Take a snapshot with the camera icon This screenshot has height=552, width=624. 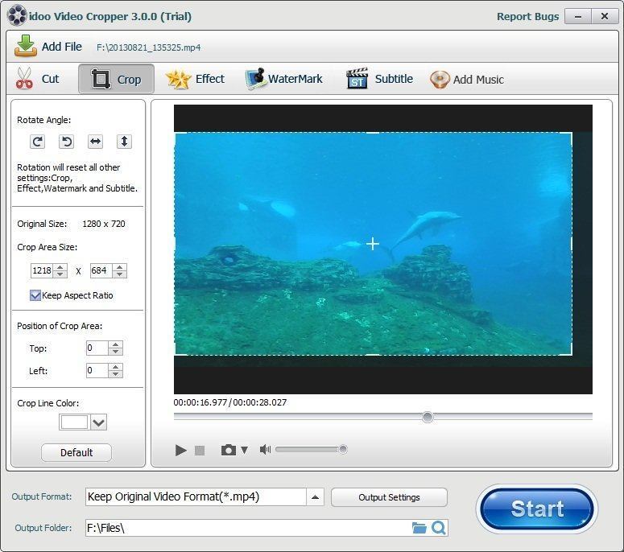(x=229, y=450)
